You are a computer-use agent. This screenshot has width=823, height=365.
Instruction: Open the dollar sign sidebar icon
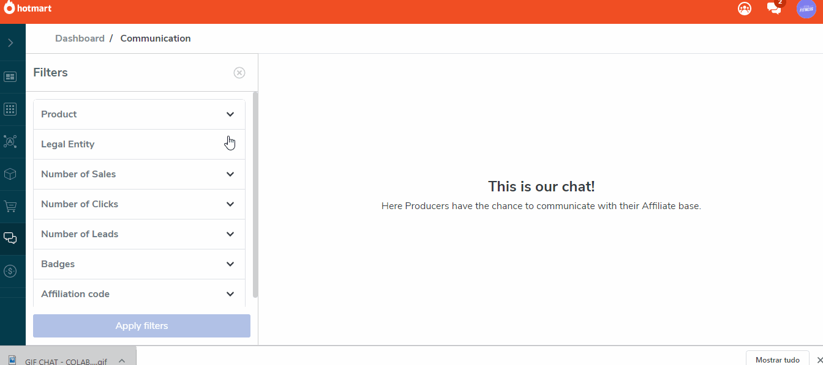(10, 271)
